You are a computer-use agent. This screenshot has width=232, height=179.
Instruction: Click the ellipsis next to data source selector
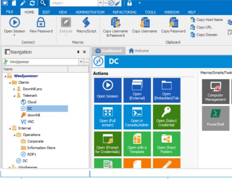click(86, 62)
